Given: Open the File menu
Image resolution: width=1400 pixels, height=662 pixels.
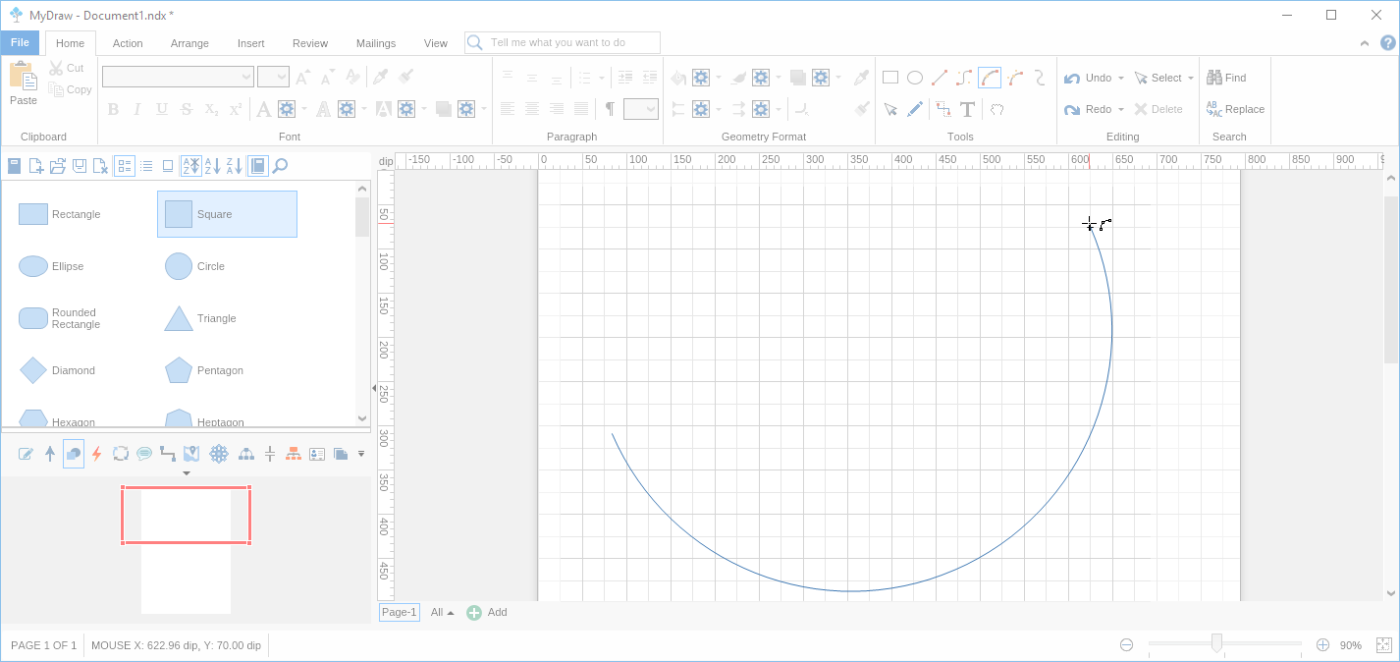Looking at the screenshot, I should (x=20, y=42).
